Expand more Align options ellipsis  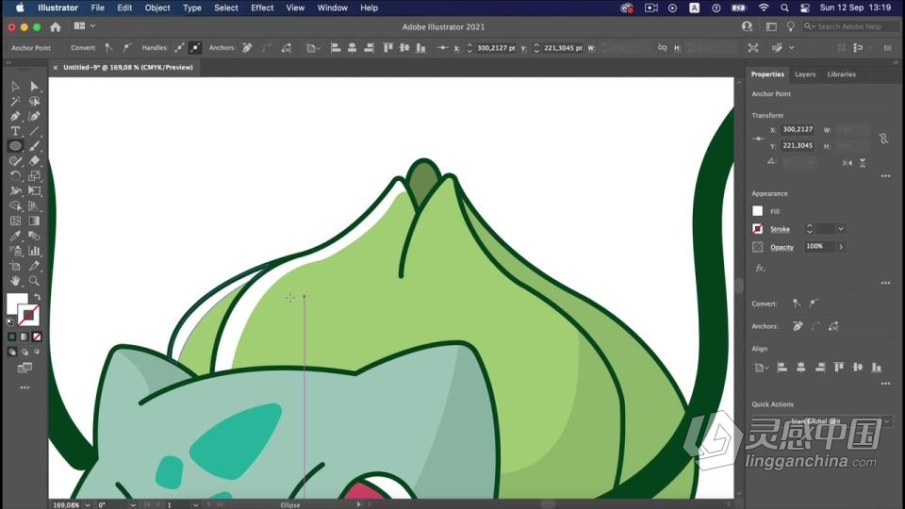[x=885, y=384]
